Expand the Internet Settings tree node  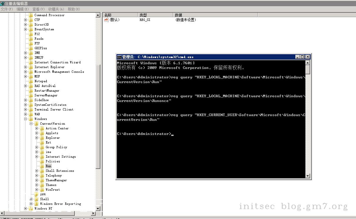tap(36, 157)
